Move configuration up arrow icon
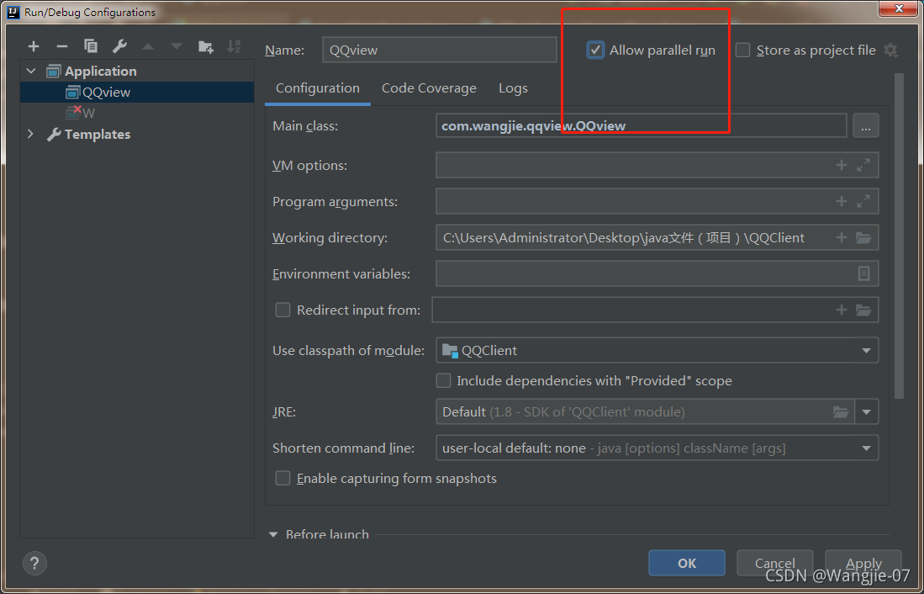This screenshot has width=924, height=594. click(x=148, y=46)
